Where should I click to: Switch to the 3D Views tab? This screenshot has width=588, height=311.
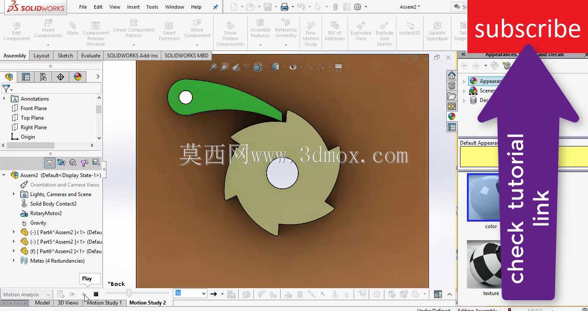click(68, 303)
